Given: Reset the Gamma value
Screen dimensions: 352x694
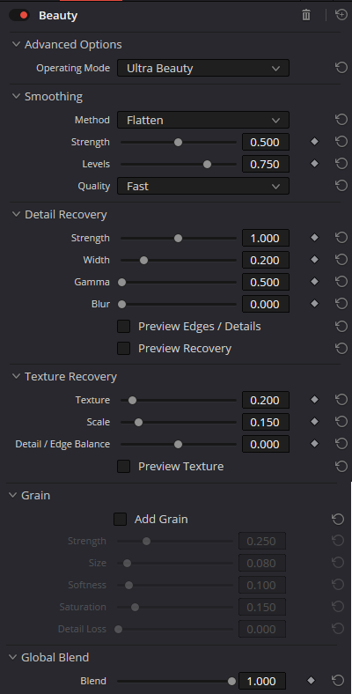Looking at the screenshot, I should pos(341,282).
